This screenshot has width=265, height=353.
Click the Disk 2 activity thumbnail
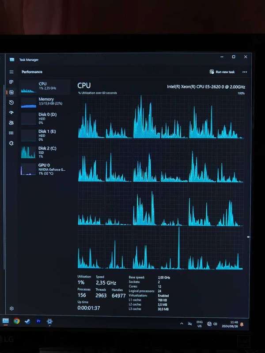coord(29,152)
